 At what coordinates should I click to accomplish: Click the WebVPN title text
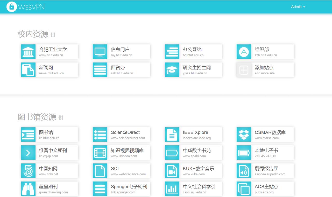click(x=31, y=7)
